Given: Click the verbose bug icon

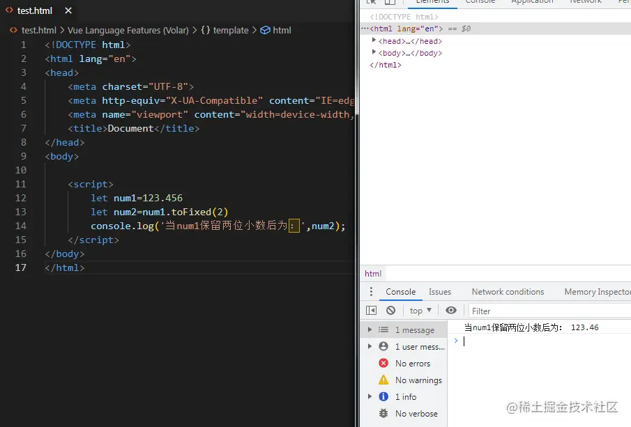Looking at the screenshot, I should pyautogui.click(x=383, y=413).
